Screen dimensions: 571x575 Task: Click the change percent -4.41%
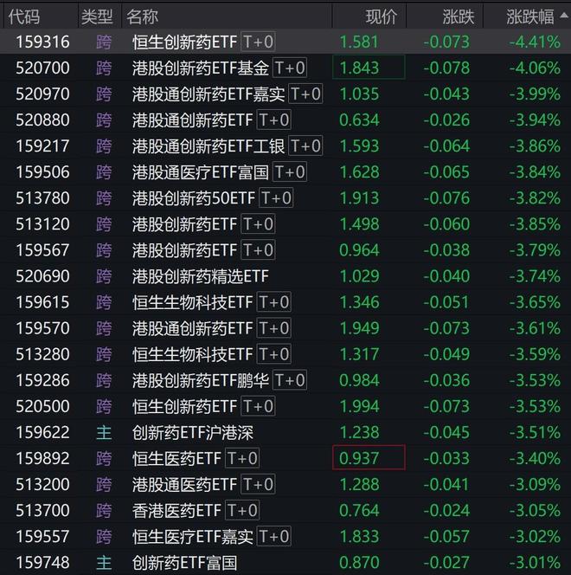click(535, 42)
